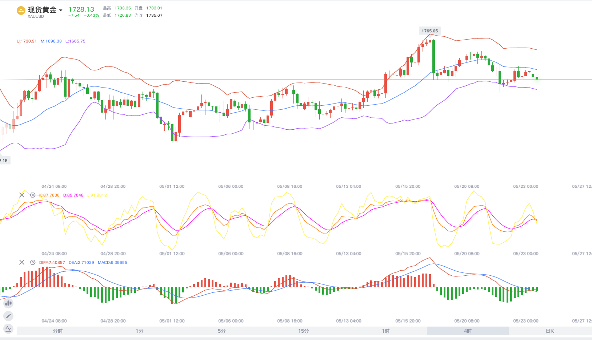Select the 4时 timeframe tab

(468, 331)
